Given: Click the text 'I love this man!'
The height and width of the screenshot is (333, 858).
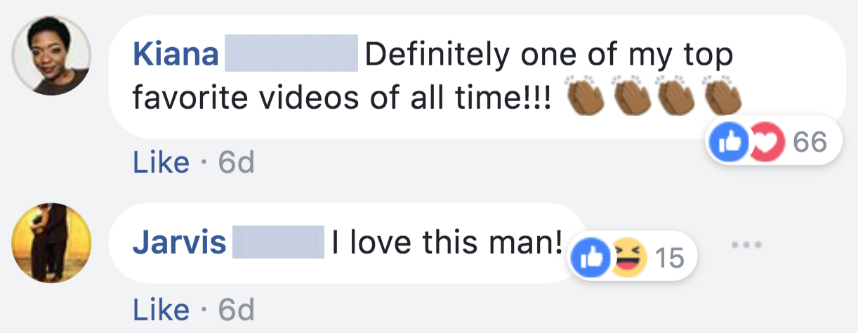Looking at the screenshot, I should point(447,243).
